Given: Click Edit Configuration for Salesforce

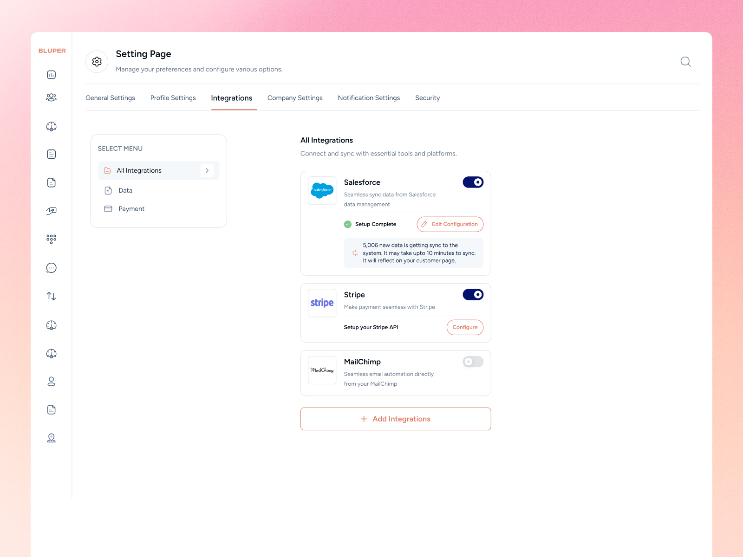Looking at the screenshot, I should [x=450, y=224].
